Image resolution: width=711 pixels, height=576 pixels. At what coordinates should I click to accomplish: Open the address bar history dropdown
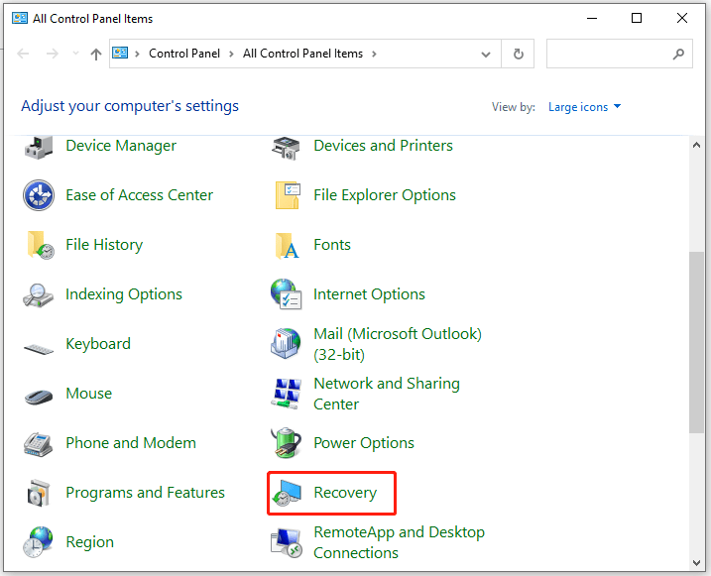coord(486,55)
